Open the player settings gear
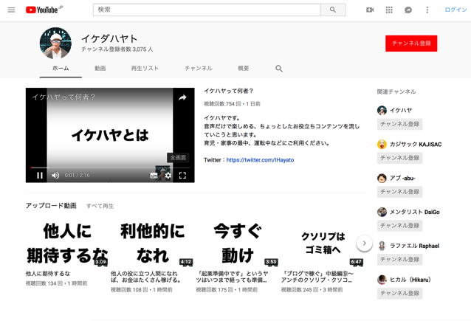This screenshot has height=321, width=471. click(168, 176)
